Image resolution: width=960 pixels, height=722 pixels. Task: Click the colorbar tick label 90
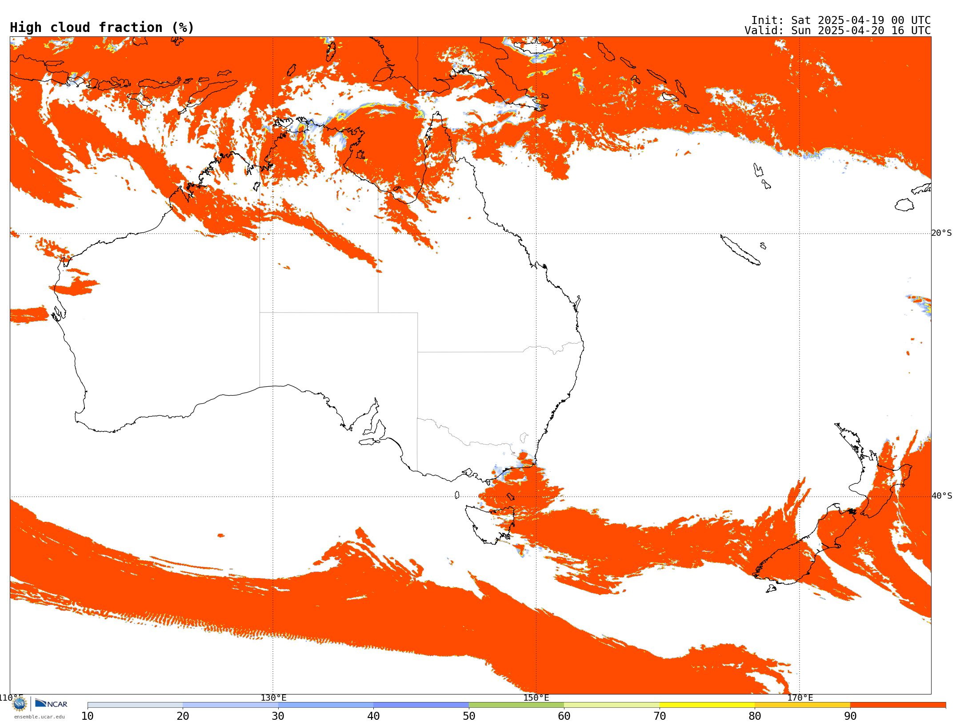[850, 716]
